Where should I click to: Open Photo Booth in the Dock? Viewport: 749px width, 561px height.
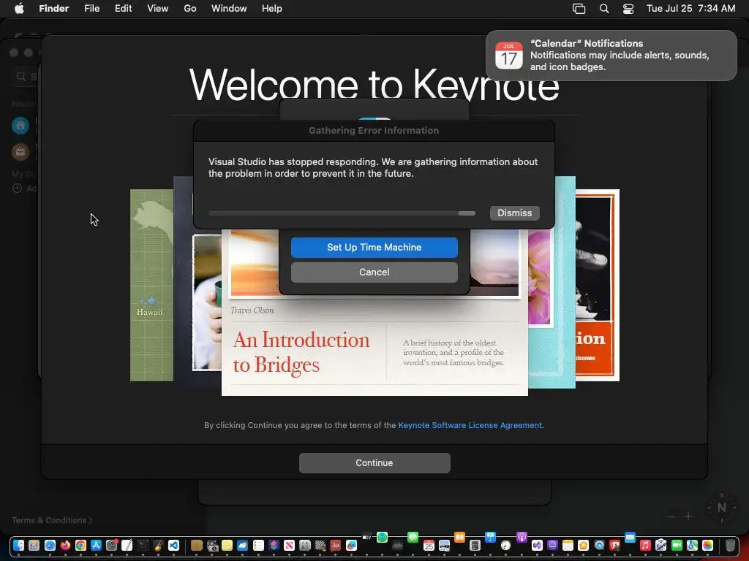[614, 545]
